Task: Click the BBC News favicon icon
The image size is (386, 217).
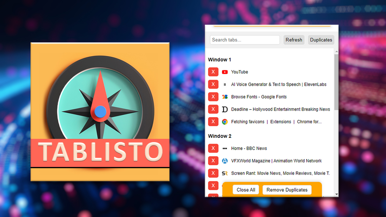Action: [x=225, y=148]
